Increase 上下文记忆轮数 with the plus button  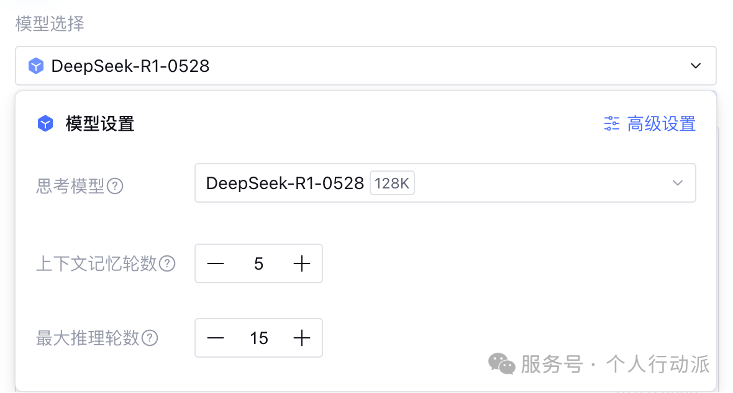(x=302, y=264)
